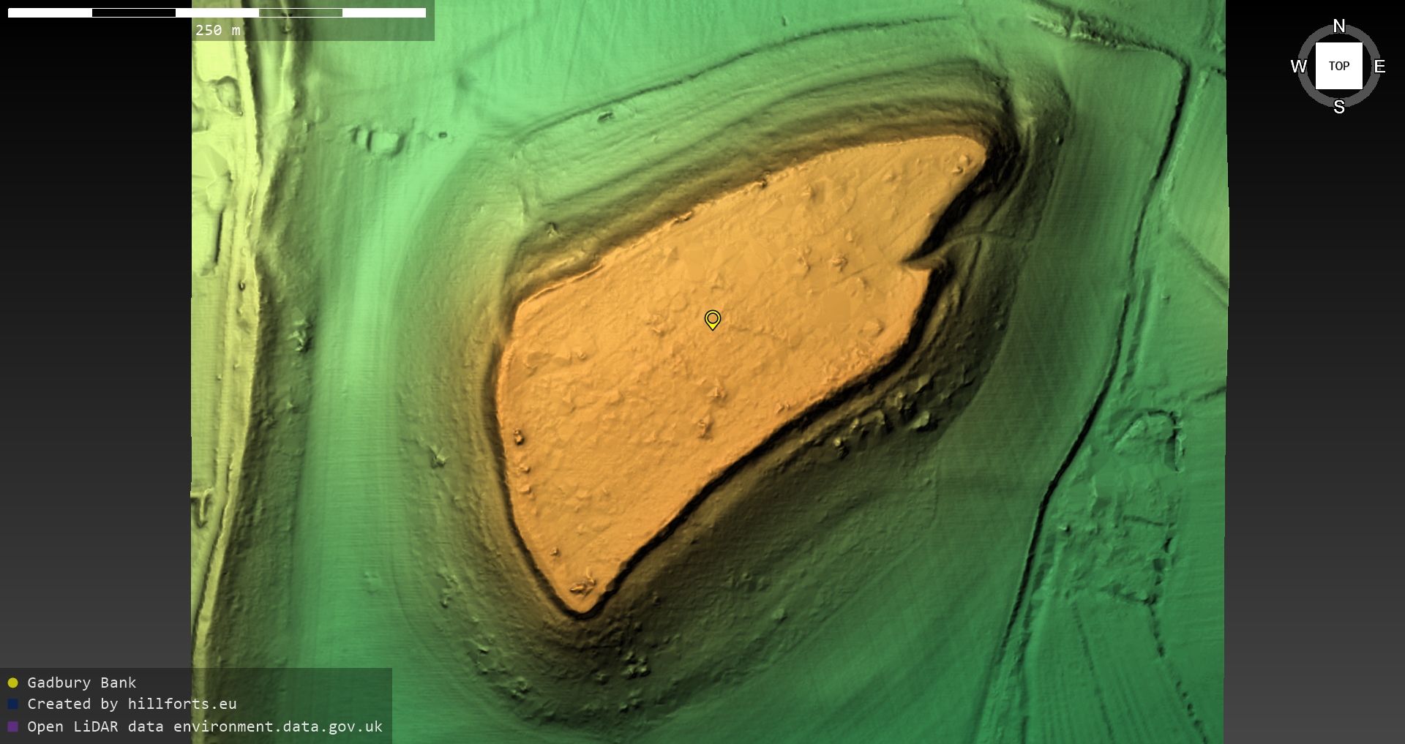Click the N label on the compass
The width and height of the screenshot is (1405, 744).
(x=1338, y=26)
